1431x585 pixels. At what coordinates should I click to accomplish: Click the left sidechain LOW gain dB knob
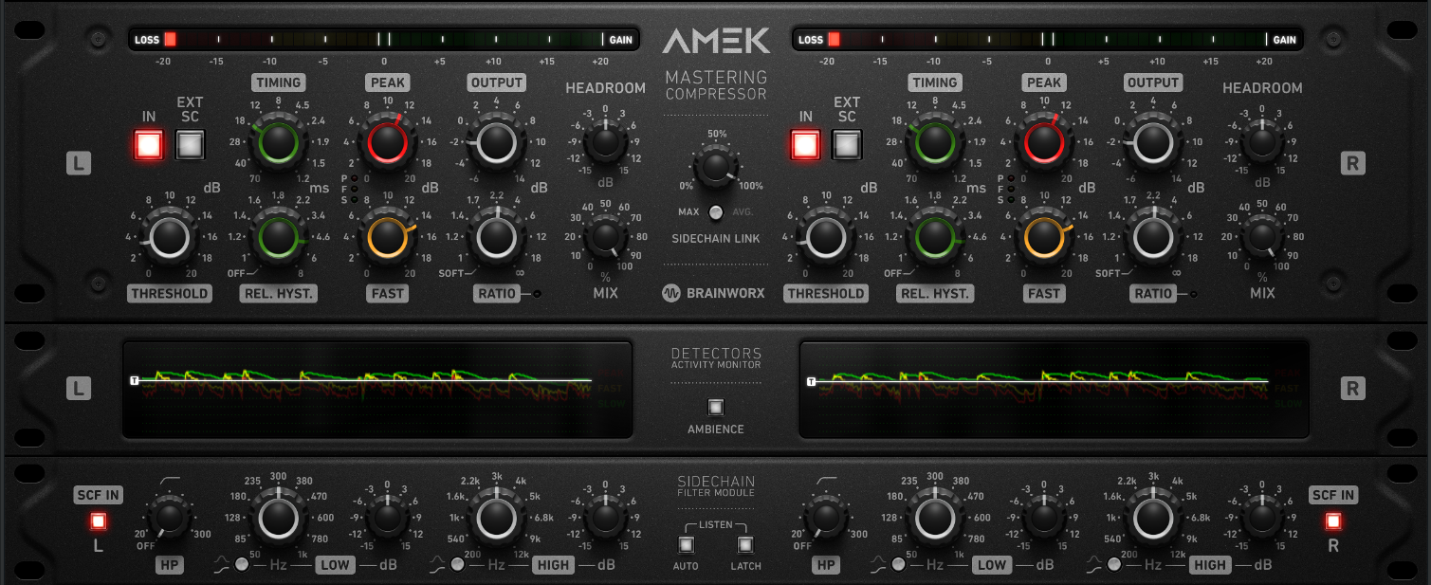click(x=387, y=519)
